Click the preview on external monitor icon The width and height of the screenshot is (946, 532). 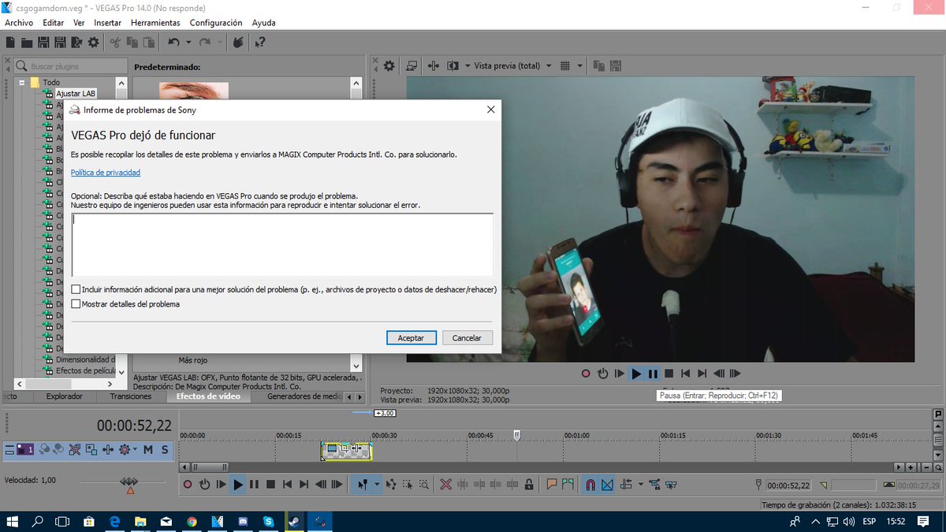click(x=411, y=65)
